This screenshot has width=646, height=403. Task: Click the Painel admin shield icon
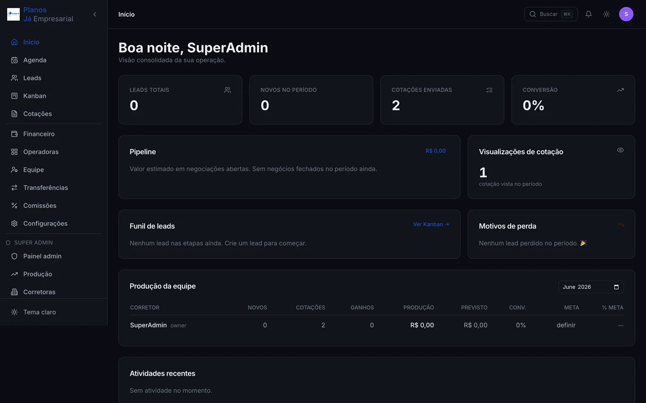(x=15, y=256)
